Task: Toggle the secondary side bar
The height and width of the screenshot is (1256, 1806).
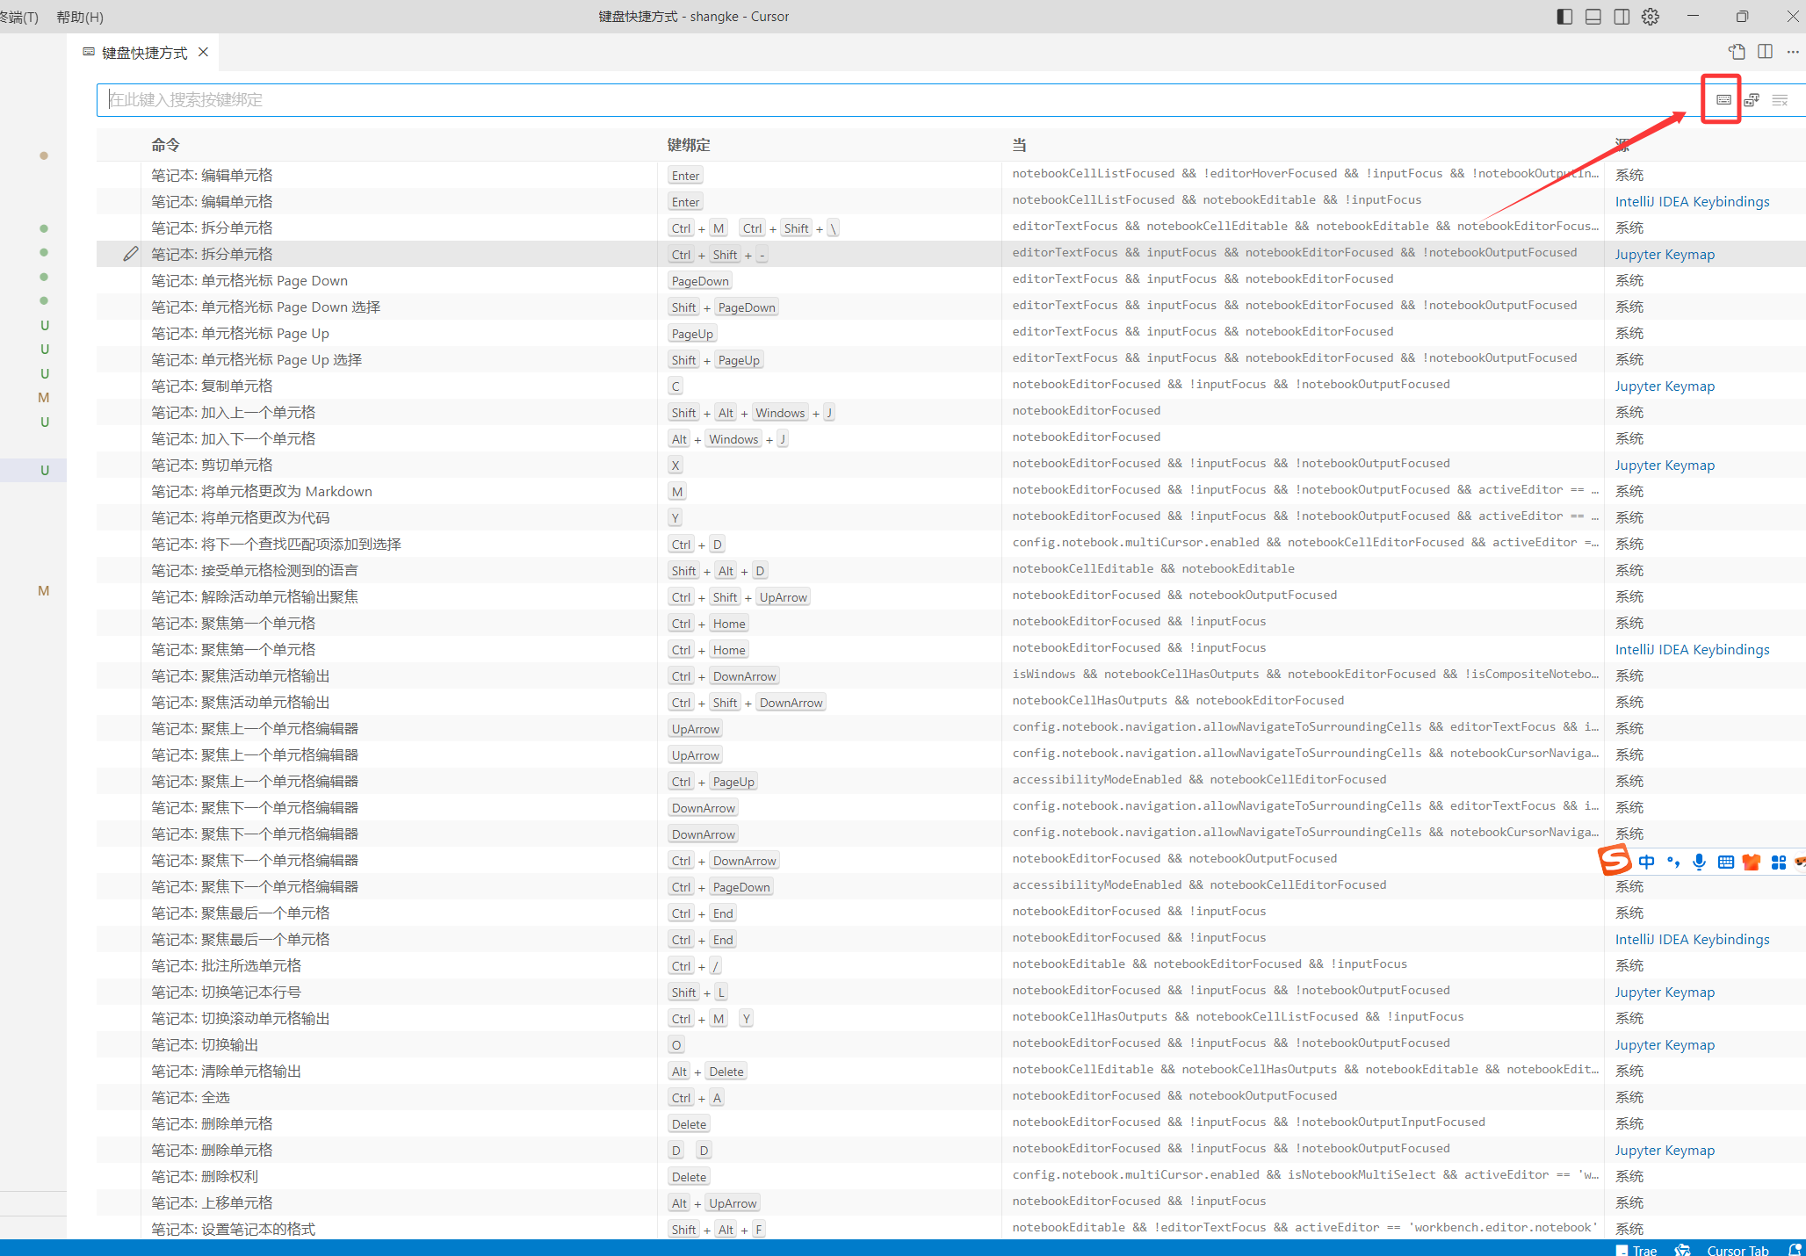Action: [x=1622, y=17]
